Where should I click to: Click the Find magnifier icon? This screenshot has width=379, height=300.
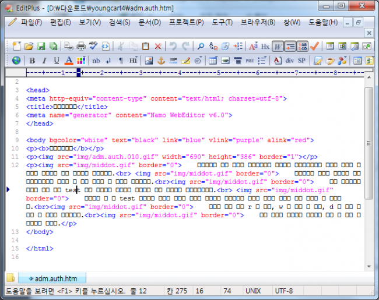point(201,46)
